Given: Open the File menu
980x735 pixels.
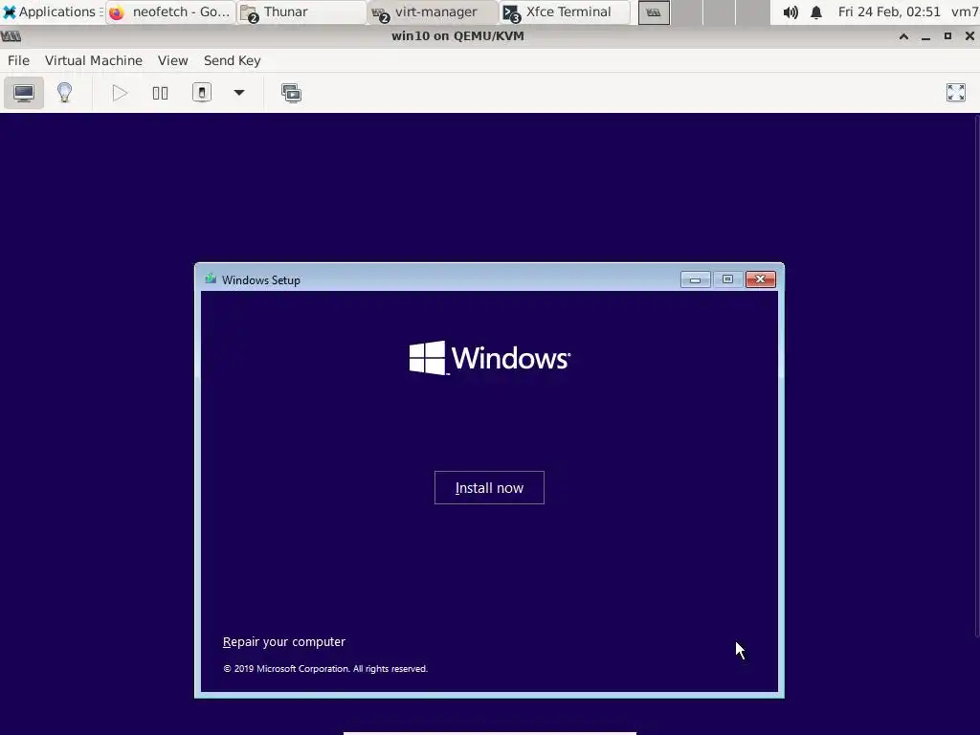Looking at the screenshot, I should tap(18, 60).
